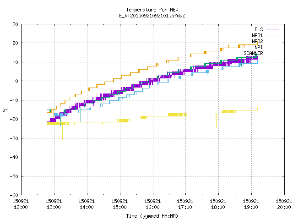Screen dimensions: 293x220
Task: Click the NPI legend label
Action: coord(259,47)
